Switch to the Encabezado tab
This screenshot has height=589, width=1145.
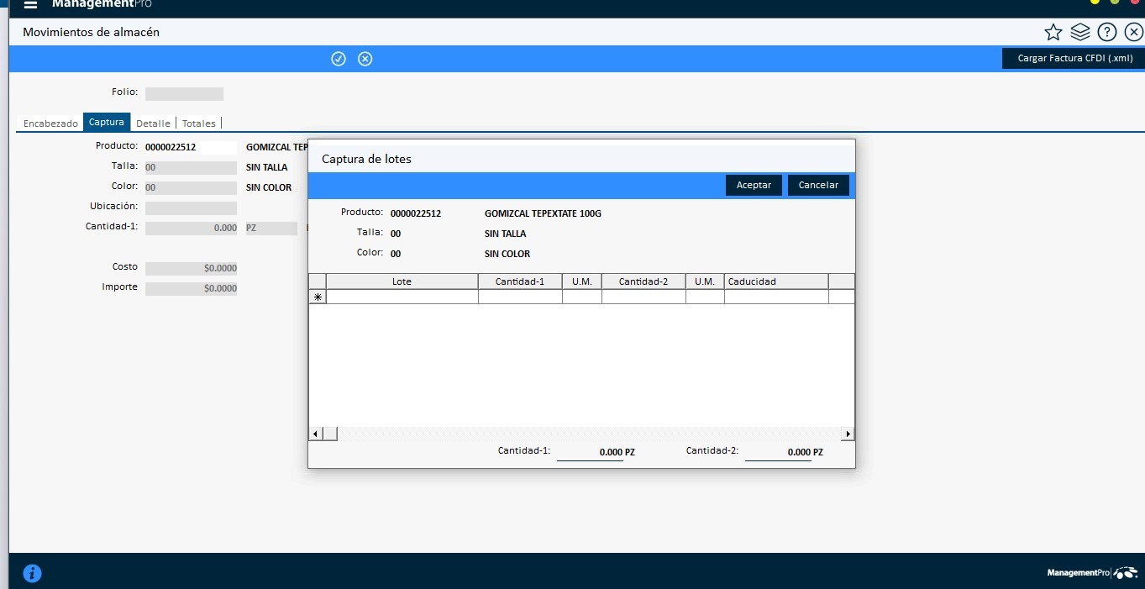pos(50,124)
